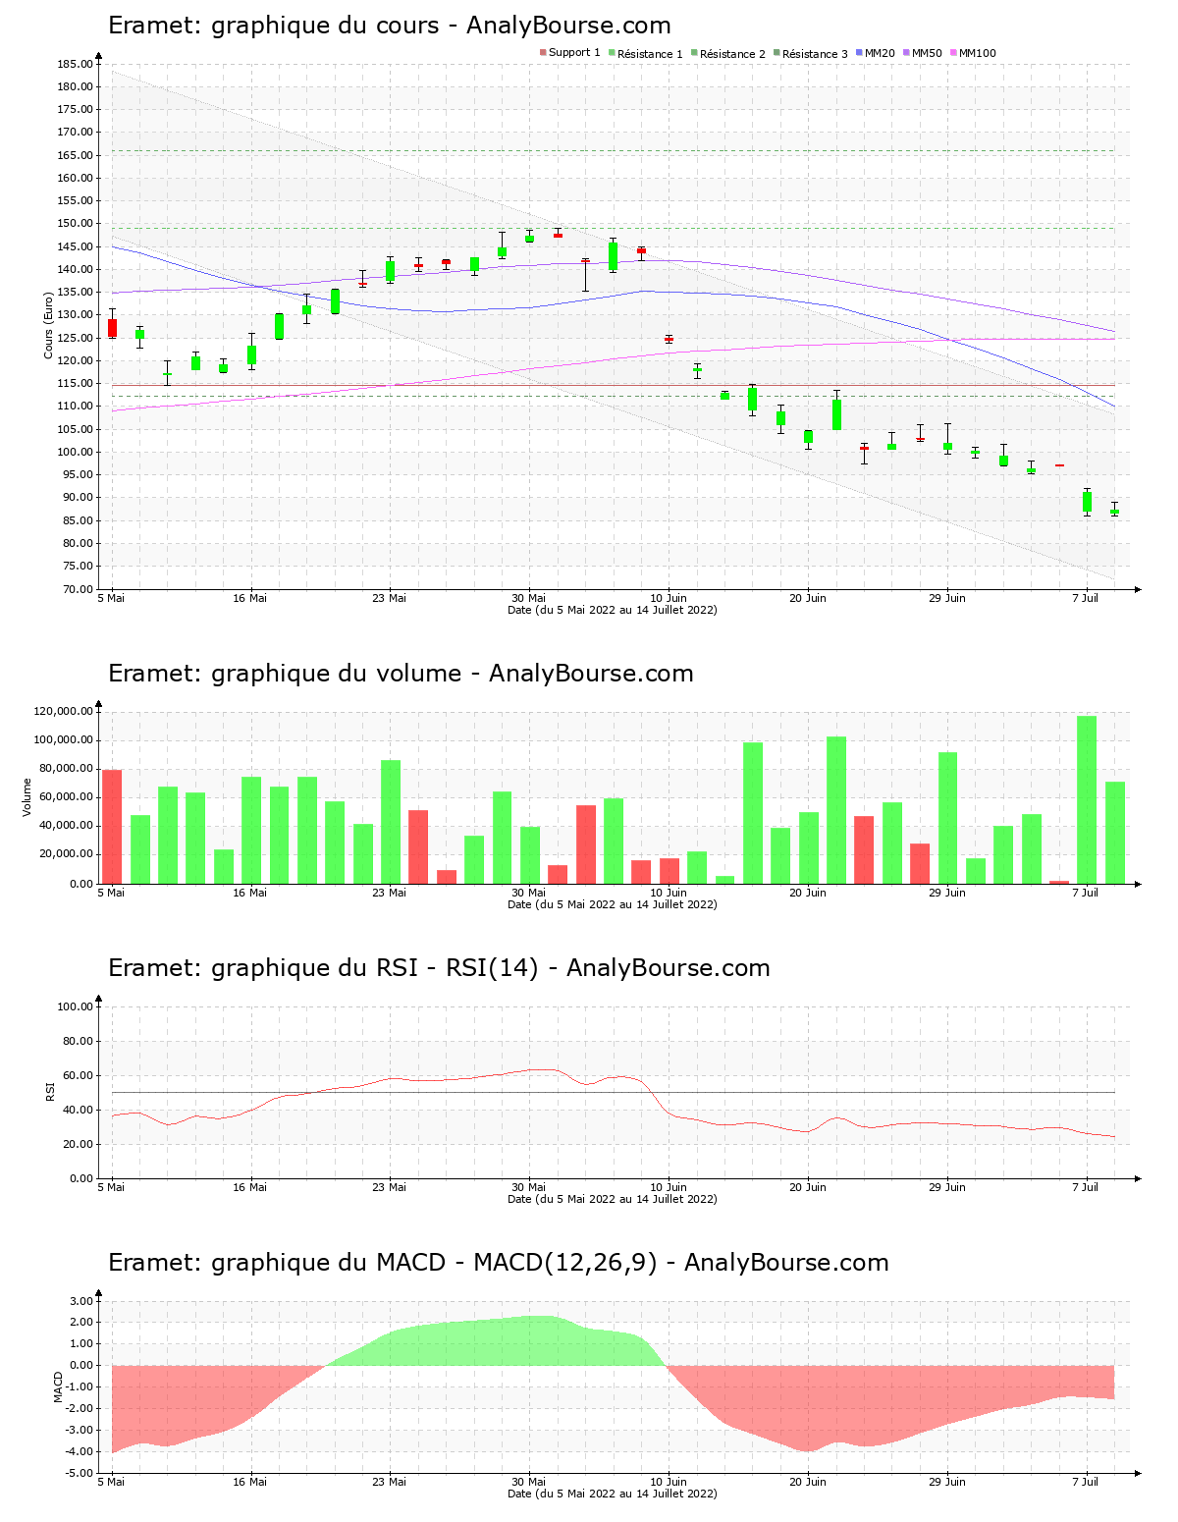
Task: Click the '-5.00' MACD axis value
Action: click(80, 1473)
